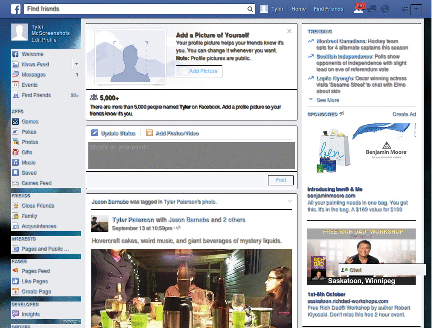
Task: Click the Add Picture button
Action: (x=199, y=71)
